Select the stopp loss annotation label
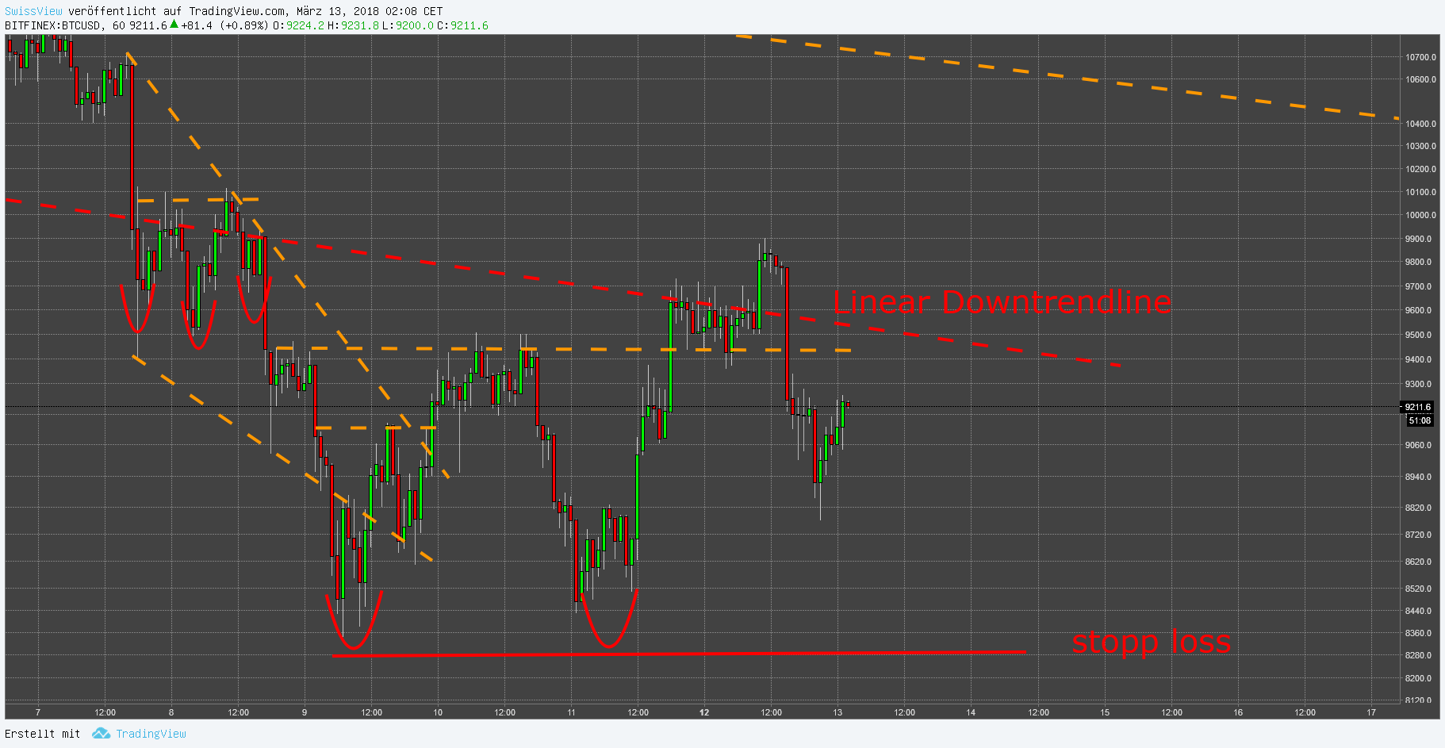 1151,642
